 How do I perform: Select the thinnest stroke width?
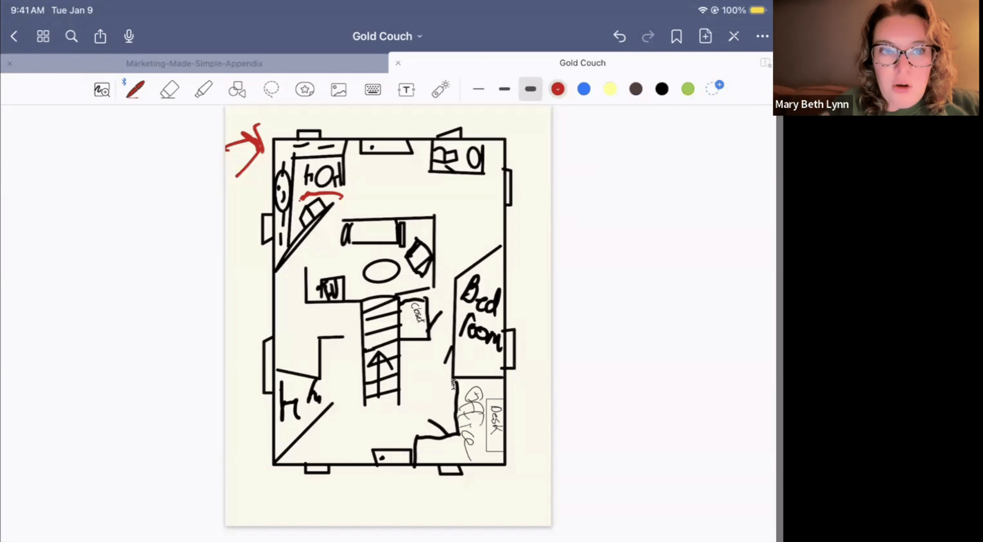click(x=478, y=89)
